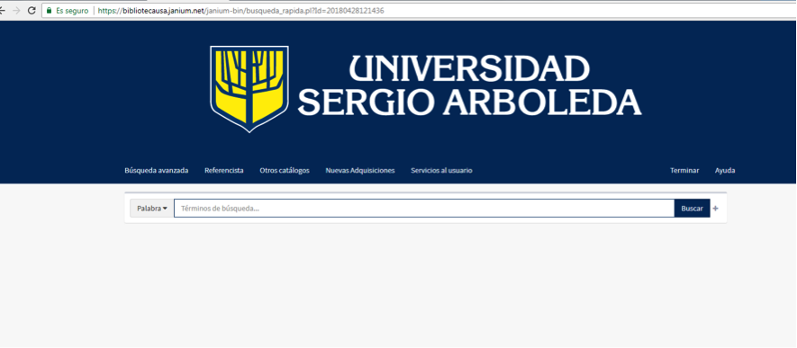Click the browser address bar URL
Screen dimensions: 797x348
[241, 10]
